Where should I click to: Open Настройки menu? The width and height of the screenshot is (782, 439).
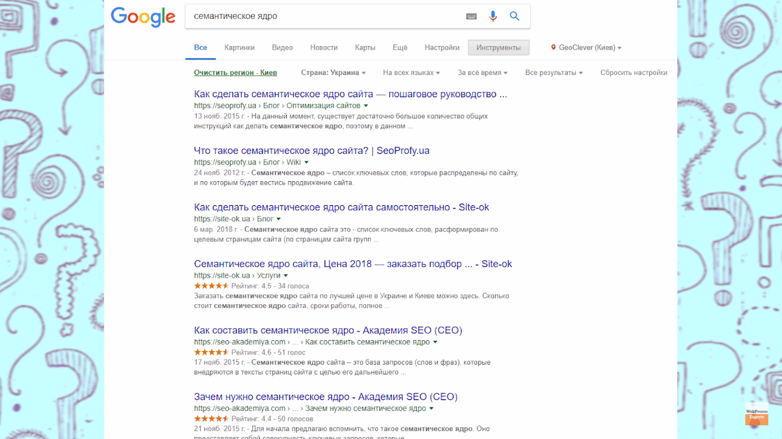pyautogui.click(x=442, y=48)
